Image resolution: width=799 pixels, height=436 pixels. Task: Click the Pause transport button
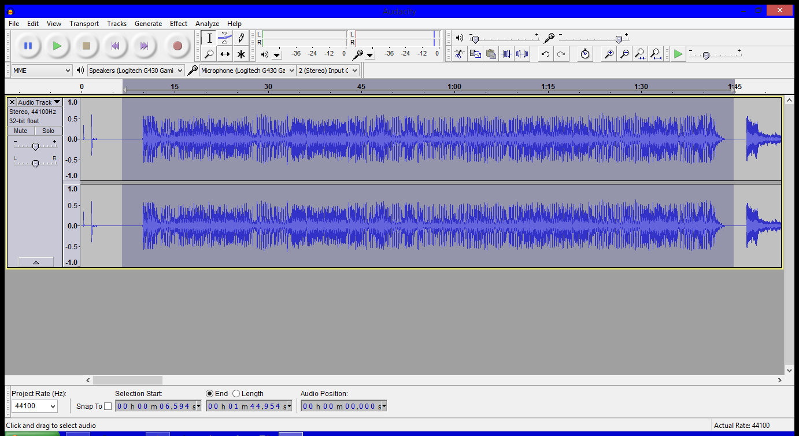pos(28,46)
